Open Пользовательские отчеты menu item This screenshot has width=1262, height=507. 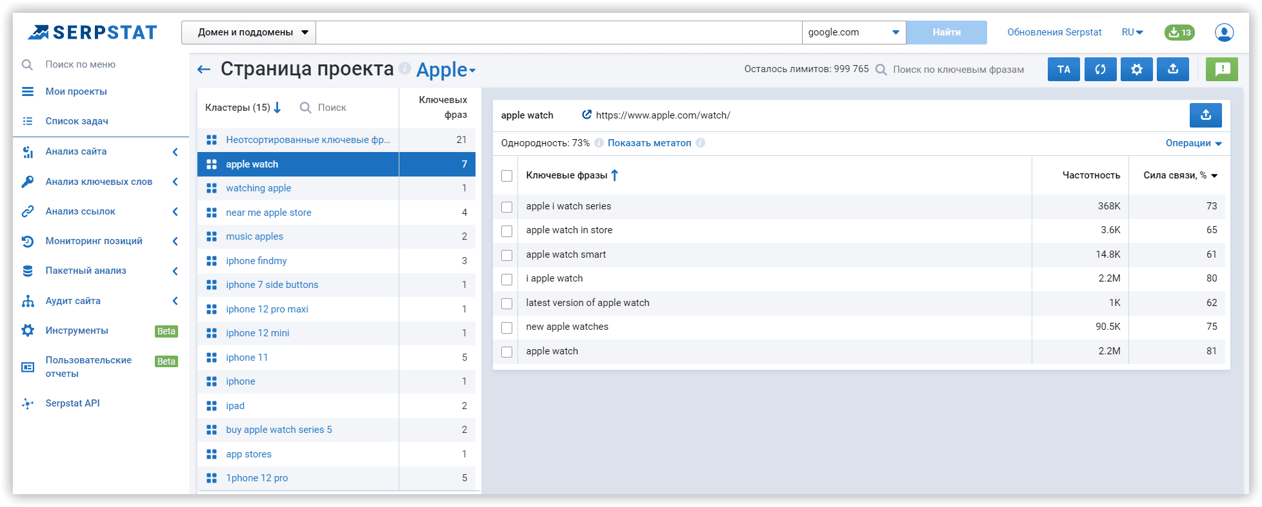click(x=88, y=367)
